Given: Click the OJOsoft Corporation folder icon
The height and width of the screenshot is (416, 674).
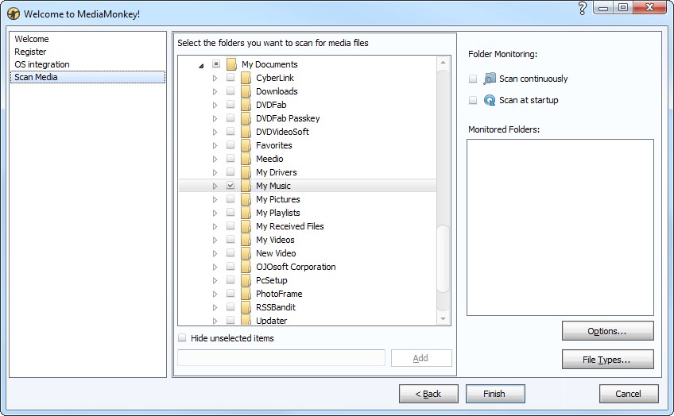Looking at the screenshot, I should point(246,267).
